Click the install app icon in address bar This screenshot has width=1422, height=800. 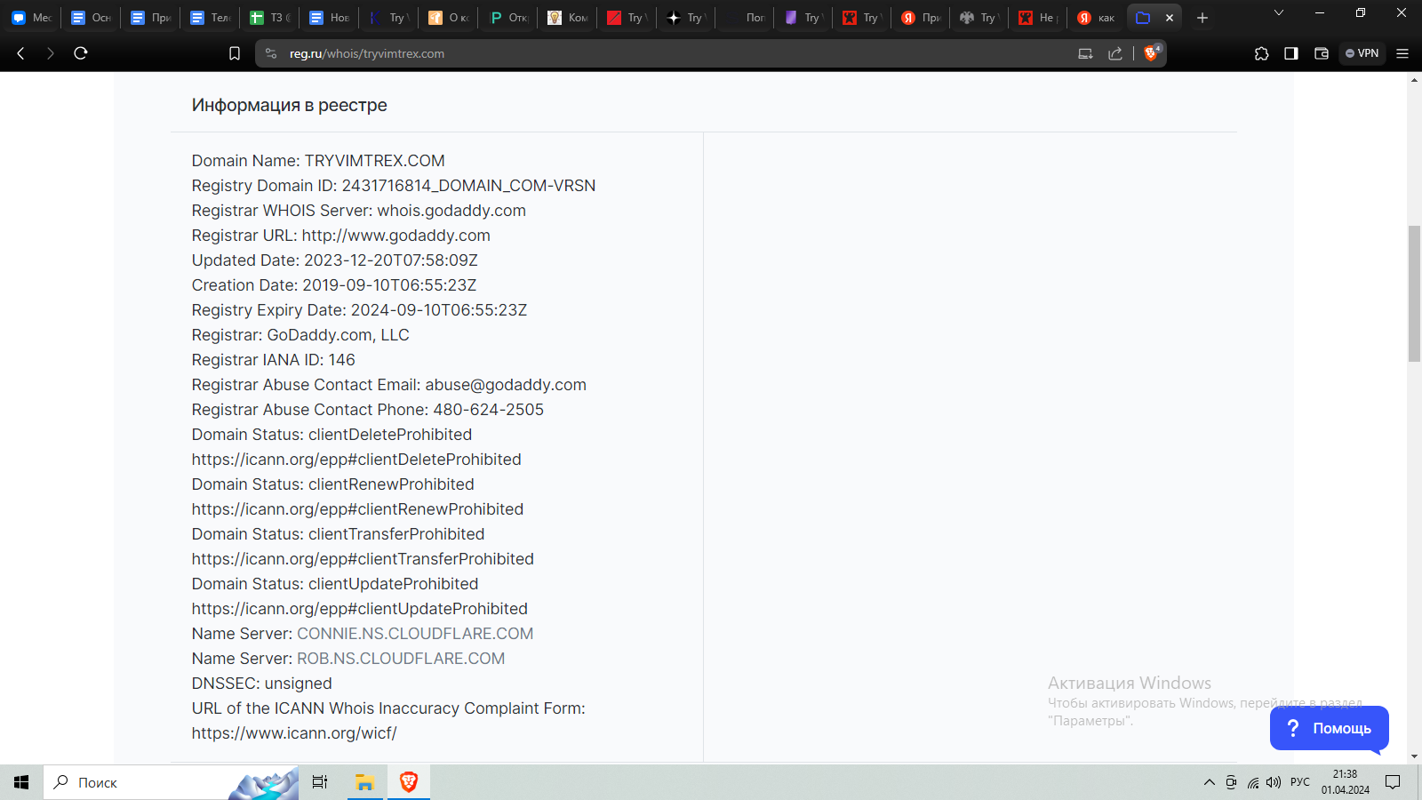(x=1085, y=53)
